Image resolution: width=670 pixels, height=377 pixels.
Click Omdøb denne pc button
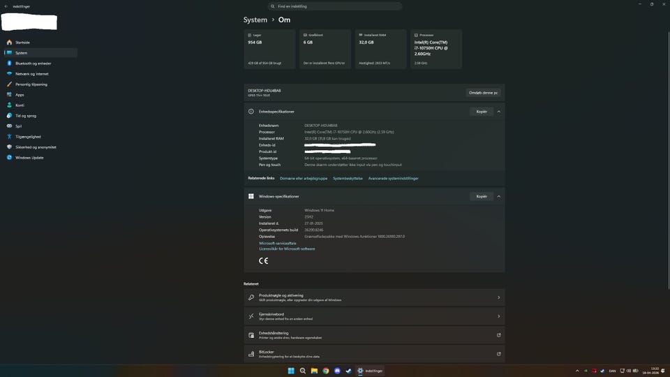click(483, 93)
